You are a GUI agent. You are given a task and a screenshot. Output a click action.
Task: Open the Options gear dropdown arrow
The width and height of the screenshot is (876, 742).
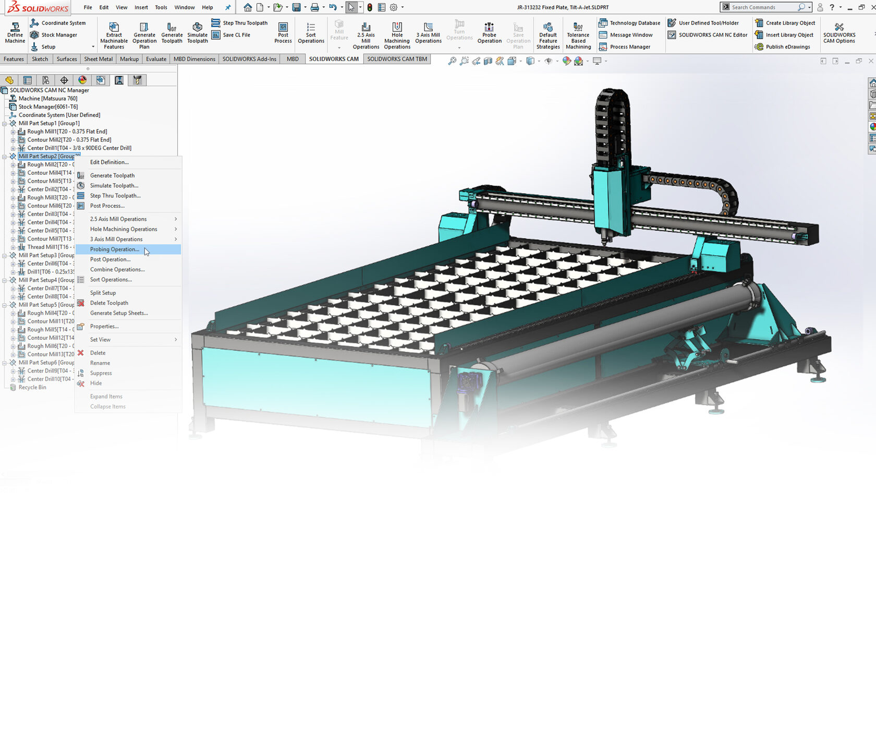click(x=403, y=7)
